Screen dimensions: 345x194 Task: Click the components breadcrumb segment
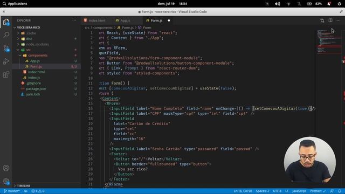[103, 27]
